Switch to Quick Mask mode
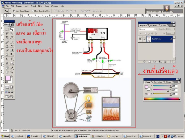The width and height of the screenshot is (185, 139). (x=11, y=87)
